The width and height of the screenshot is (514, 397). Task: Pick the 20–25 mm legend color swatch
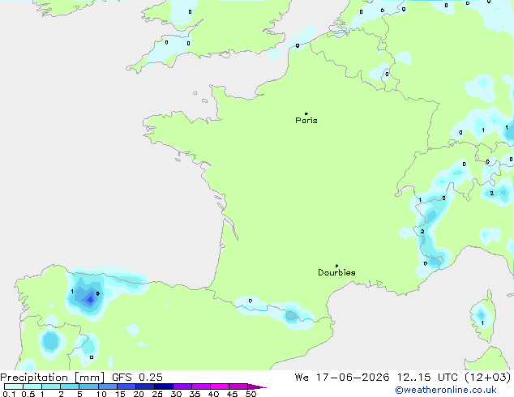[145, 386]
